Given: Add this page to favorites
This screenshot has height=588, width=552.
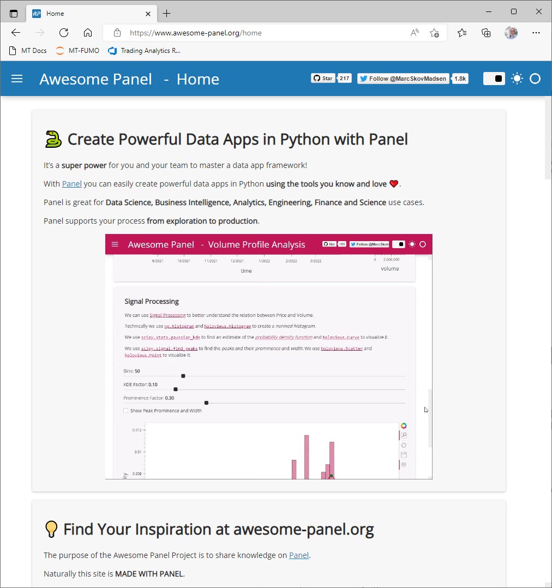Looking at the screenshot, I should coord(434,33).
